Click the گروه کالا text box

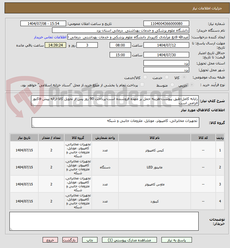click(115, 122)
